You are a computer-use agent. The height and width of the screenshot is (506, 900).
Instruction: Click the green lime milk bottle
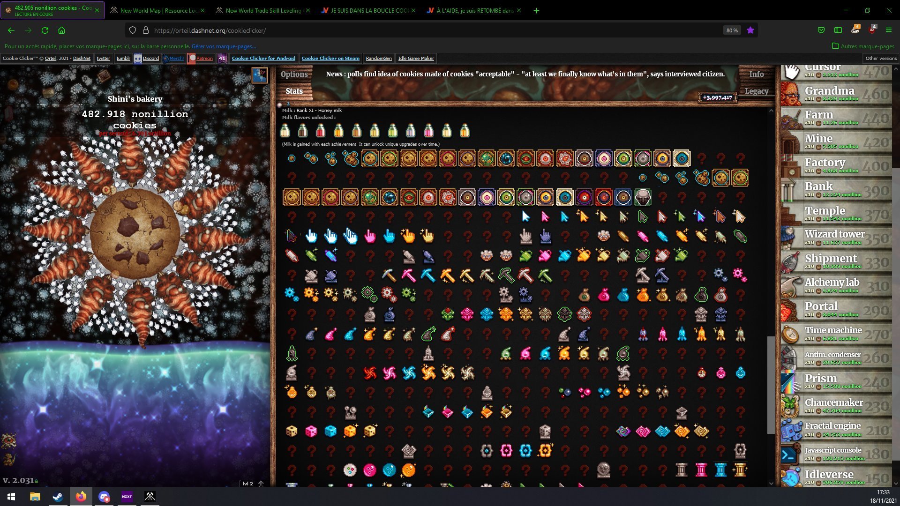393,131
